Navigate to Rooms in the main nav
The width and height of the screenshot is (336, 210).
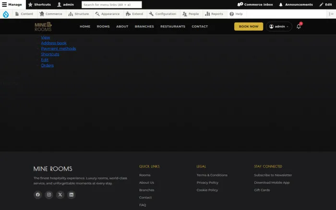[103, 26]
